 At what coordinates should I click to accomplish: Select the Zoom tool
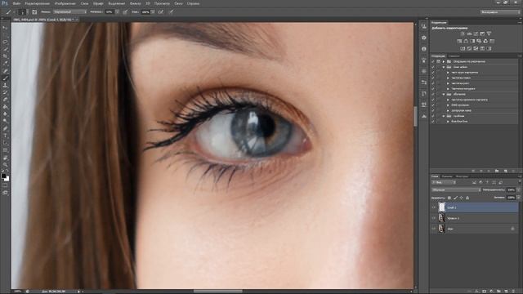pyautogui.click(x=5, y=164)
